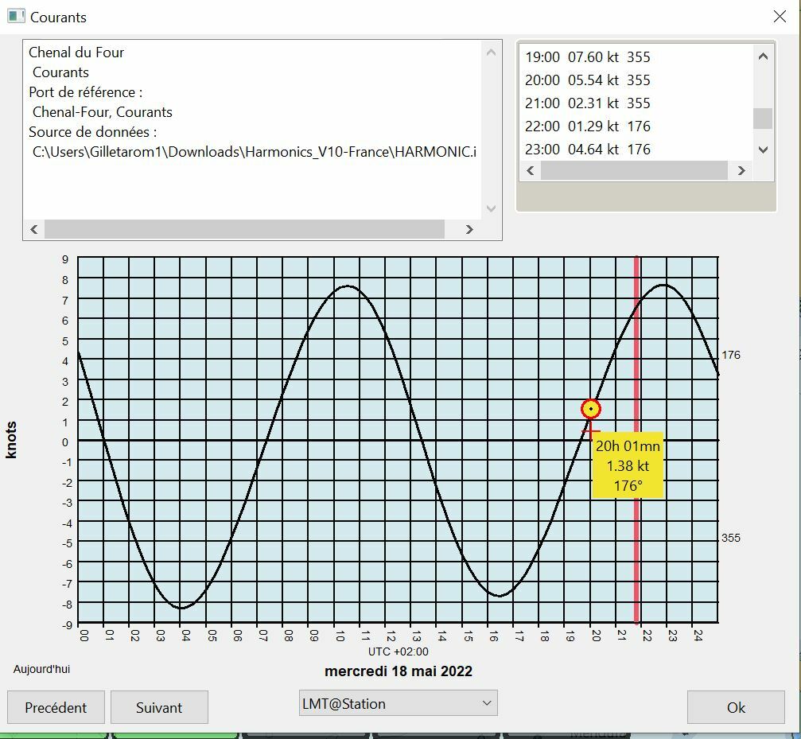801x739 pixels.
Task: Click the HARMONIC file path line
Action: (x=255, y=152)
